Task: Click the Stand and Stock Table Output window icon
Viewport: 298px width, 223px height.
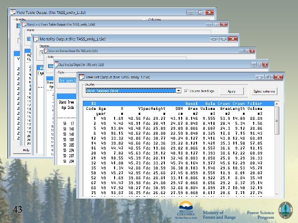Action: pos(24,24)
